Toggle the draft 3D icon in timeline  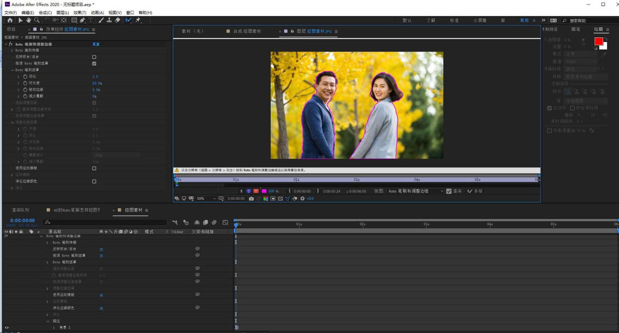click(186, 223)
